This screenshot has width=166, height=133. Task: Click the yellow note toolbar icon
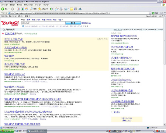[x=72, y=9]
